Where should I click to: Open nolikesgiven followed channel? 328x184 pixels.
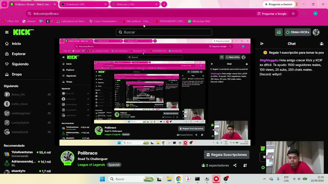click(x=27, y=113)
